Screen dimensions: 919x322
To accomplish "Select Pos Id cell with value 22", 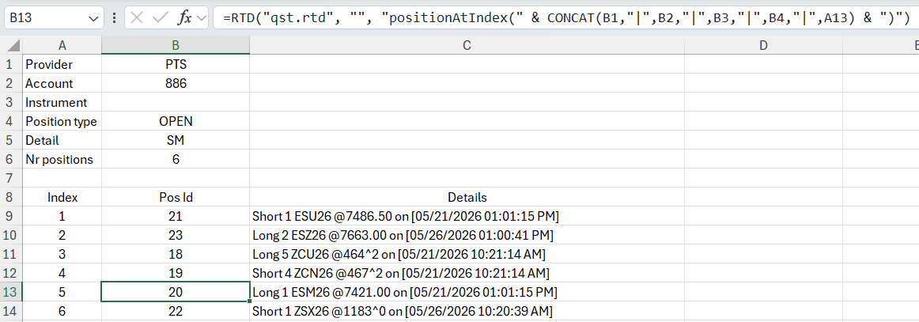I will click(x=176, y=311).
